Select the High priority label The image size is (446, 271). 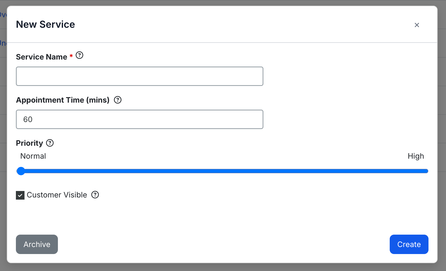point(416,156)
